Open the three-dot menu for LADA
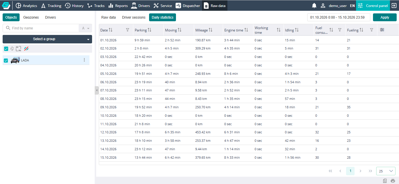The width and height of the screenshot is (399, 184). (x=84, y=60)
